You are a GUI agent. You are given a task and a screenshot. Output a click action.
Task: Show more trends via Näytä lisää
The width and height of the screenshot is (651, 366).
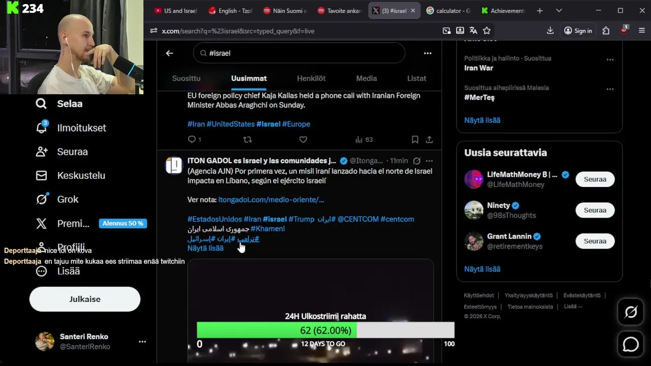point(482,120)
